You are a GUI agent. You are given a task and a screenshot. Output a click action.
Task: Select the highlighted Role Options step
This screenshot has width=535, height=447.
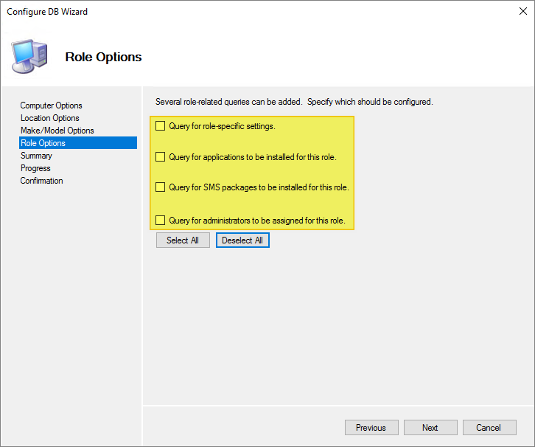click(x=43, y=143)
